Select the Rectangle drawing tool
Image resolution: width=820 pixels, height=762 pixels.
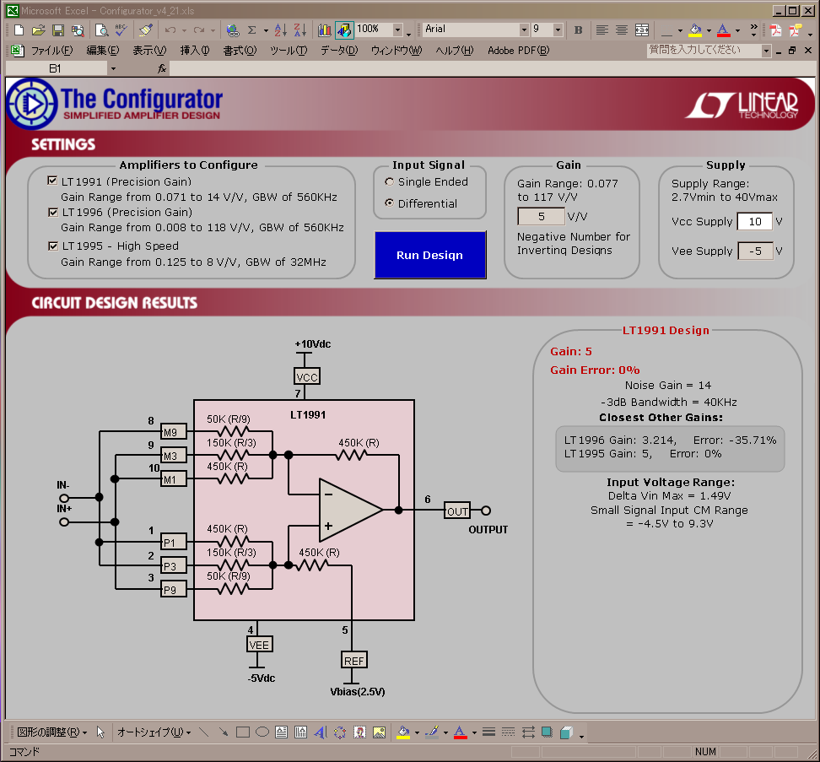(x=243, y=732)
